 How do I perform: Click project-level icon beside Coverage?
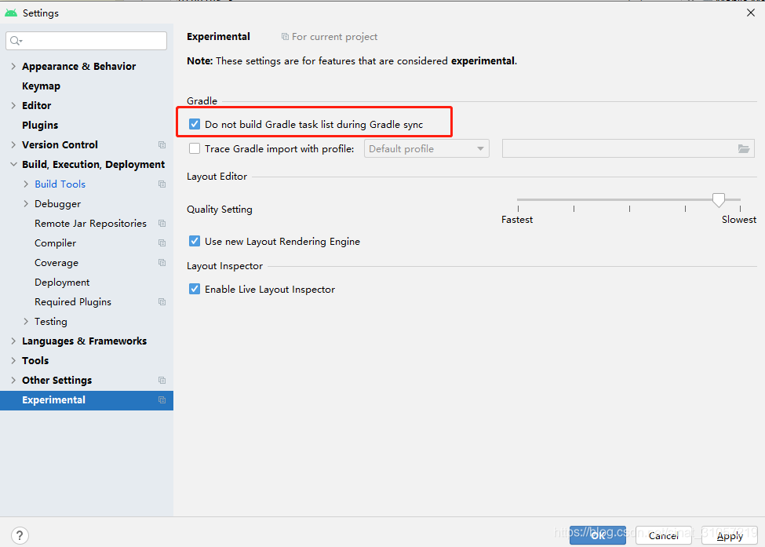pyautogui.click(x=162, y=263)
